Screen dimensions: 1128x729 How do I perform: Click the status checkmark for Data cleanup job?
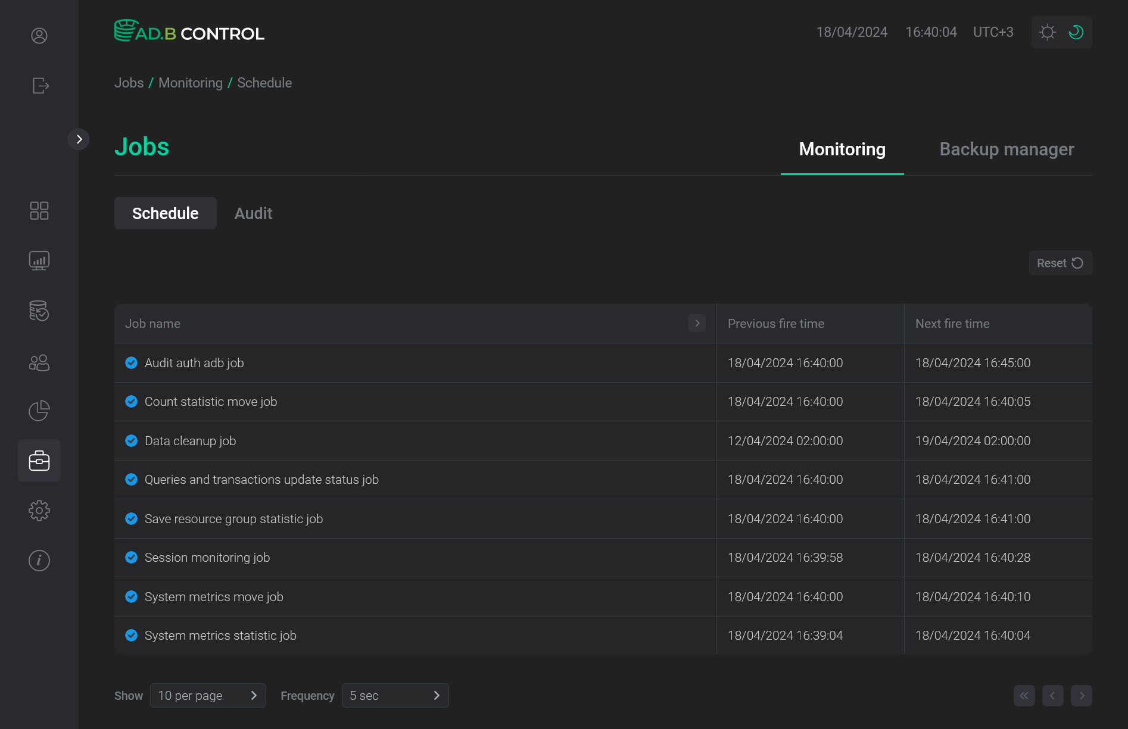coord(131,440)
